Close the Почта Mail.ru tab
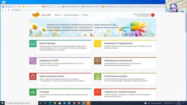 [20, 7]
